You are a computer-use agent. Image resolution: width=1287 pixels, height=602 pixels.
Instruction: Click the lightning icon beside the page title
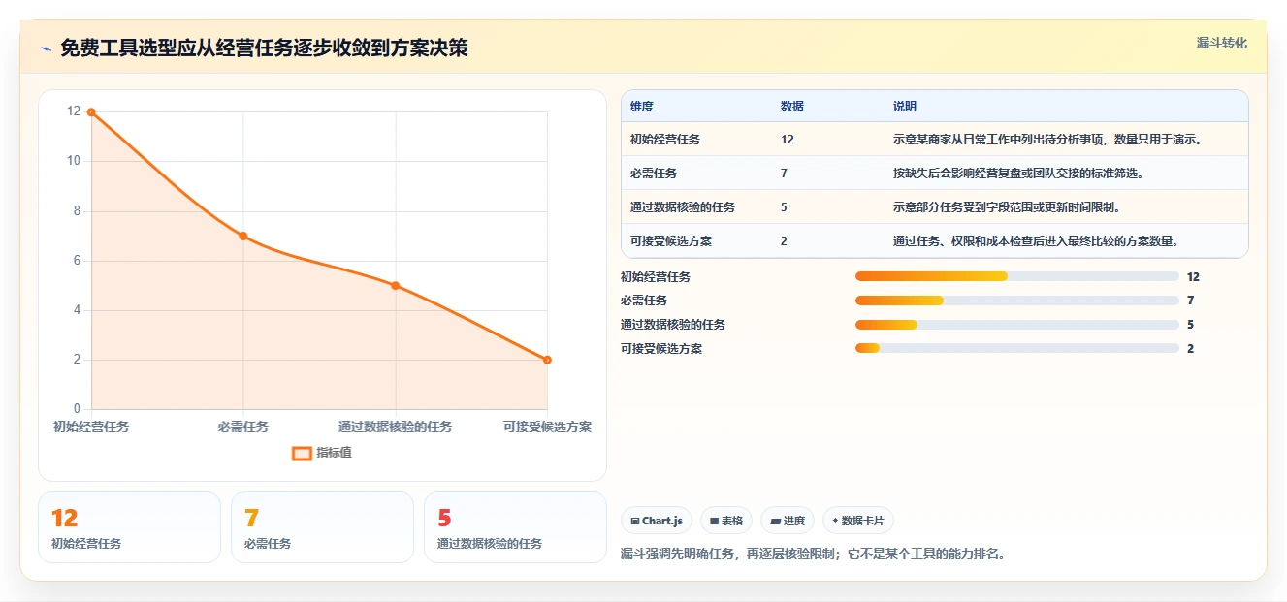coord(47,48)
